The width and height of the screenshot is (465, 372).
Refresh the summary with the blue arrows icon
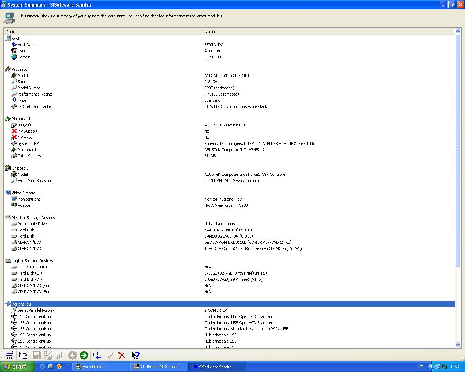pos(97,355)
